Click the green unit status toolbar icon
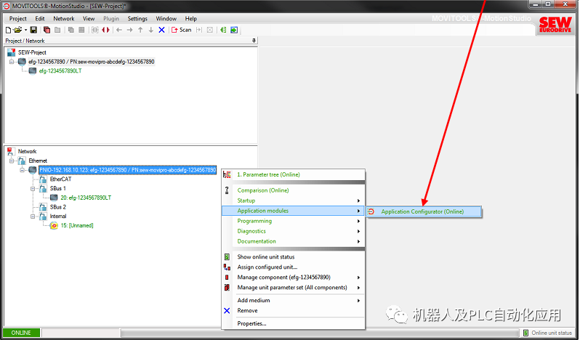 click(x=223, y=30)
